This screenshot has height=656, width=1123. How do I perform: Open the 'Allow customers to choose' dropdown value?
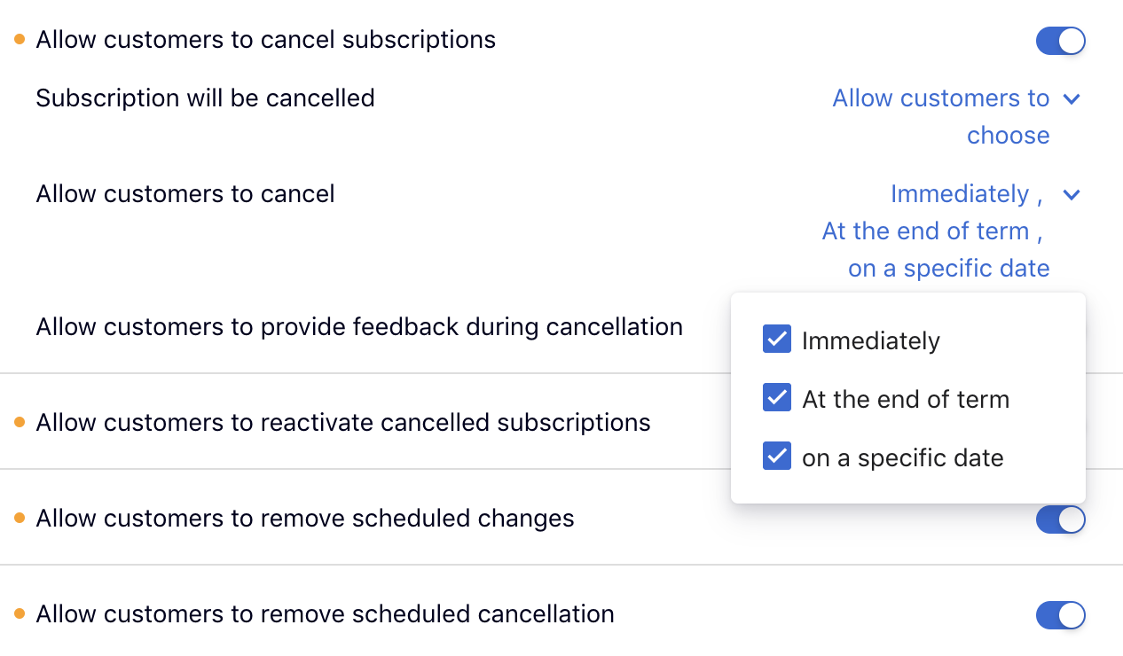click(941, 116)
